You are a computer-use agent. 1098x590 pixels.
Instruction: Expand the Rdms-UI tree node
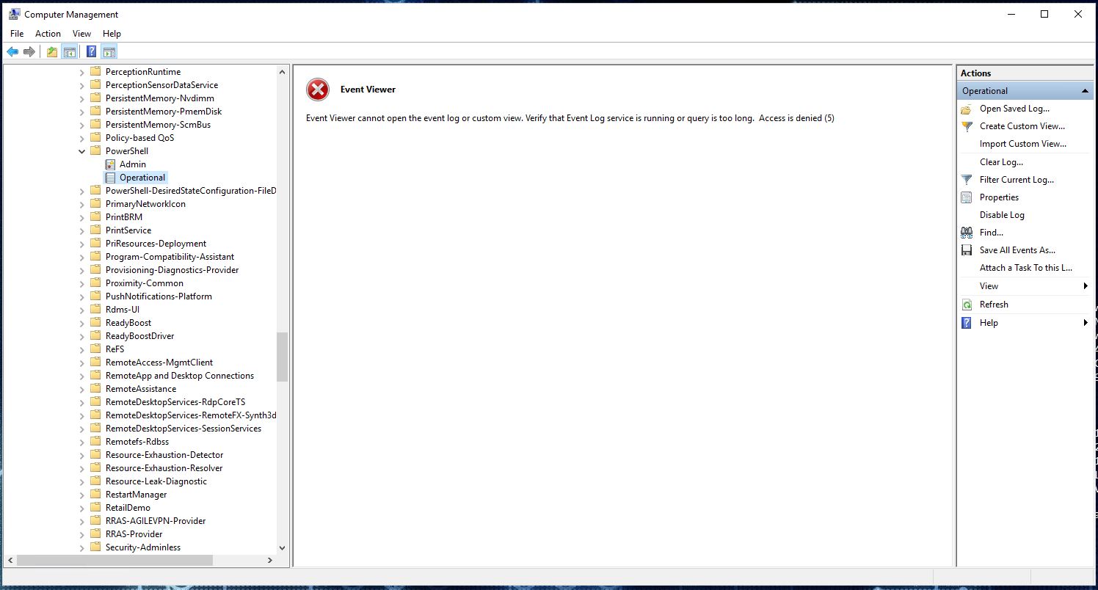click(81, 310)
